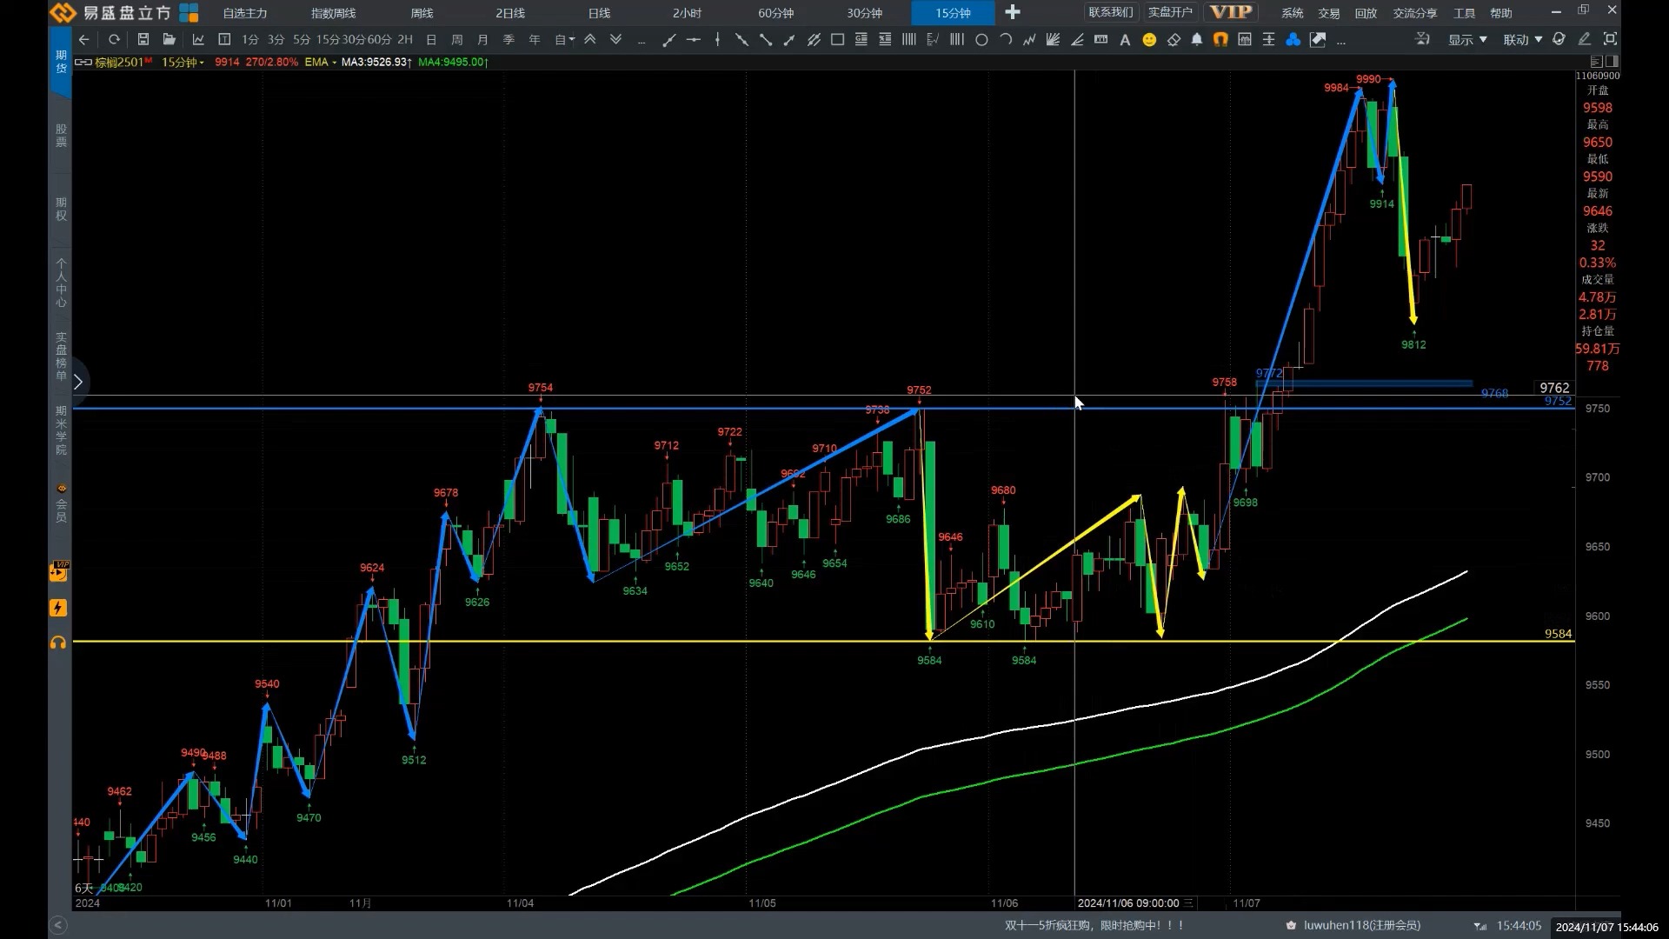
Task: Open the 联动 linkage dropdown
Action: [x=1523, y=39]
